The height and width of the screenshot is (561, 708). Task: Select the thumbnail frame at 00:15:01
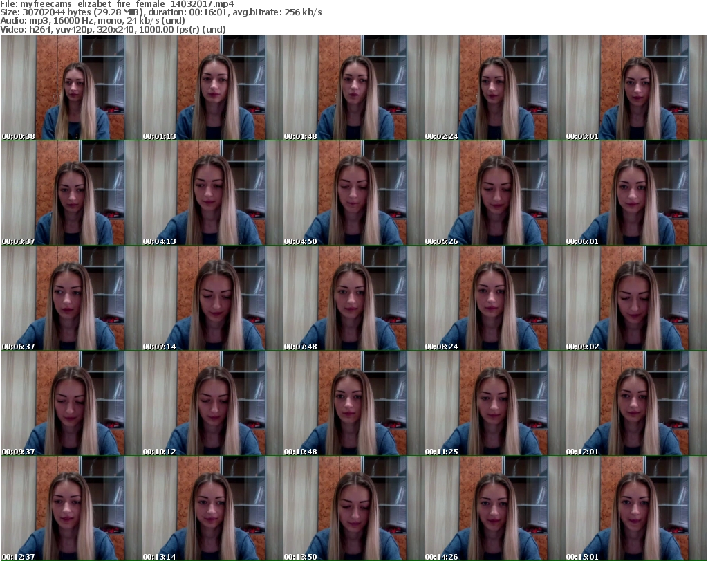636,508
